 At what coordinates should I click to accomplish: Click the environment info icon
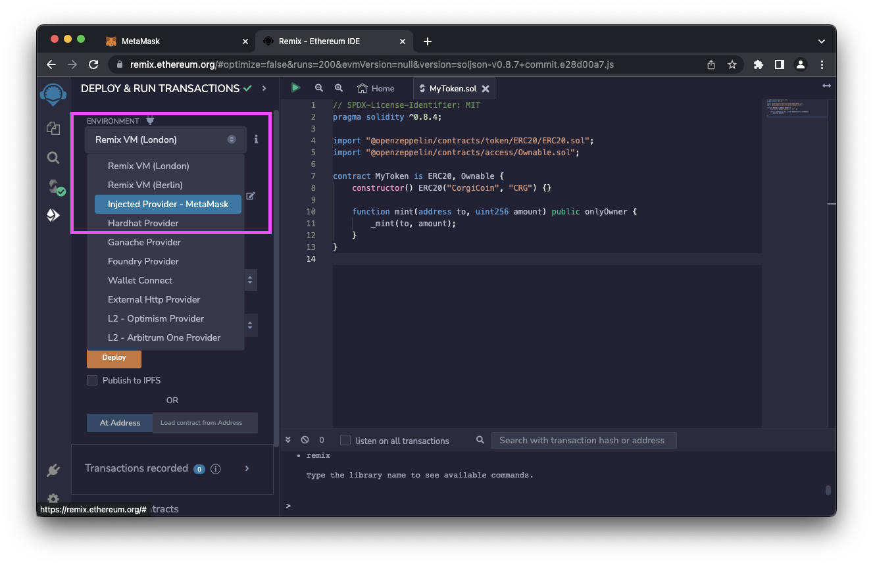pyautogui.click(x=256, y=139)
